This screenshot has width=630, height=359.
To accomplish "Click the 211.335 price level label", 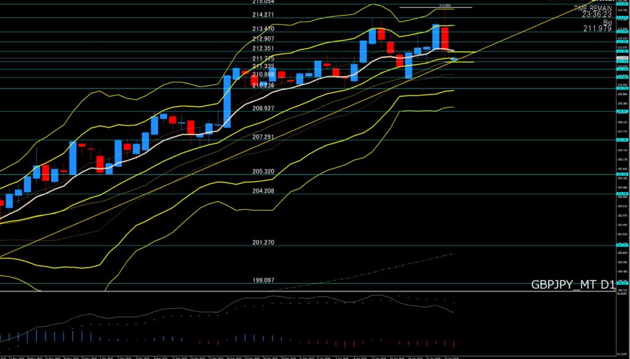I will [x=263, y=66].
